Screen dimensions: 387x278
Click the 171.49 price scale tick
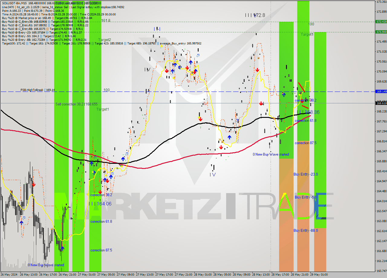click(382, 41)
